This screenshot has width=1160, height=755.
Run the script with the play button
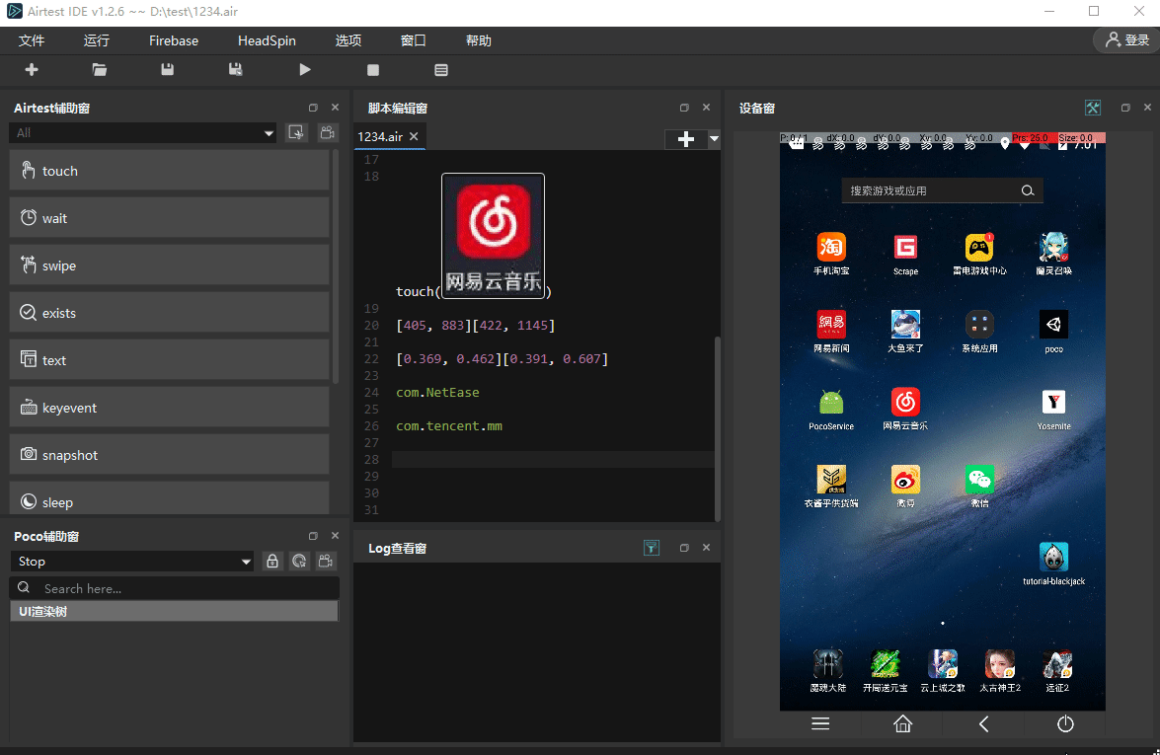(x=305, y=69)
